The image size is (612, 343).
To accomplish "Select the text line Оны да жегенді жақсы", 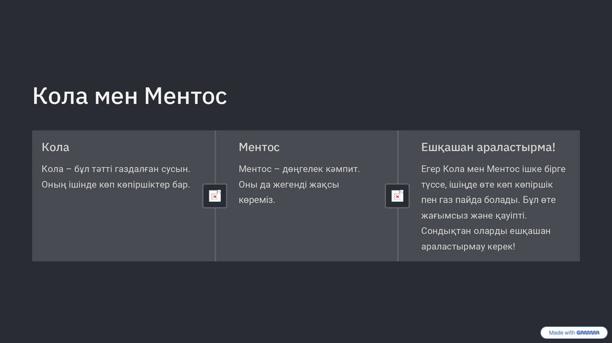I will 289,185.
